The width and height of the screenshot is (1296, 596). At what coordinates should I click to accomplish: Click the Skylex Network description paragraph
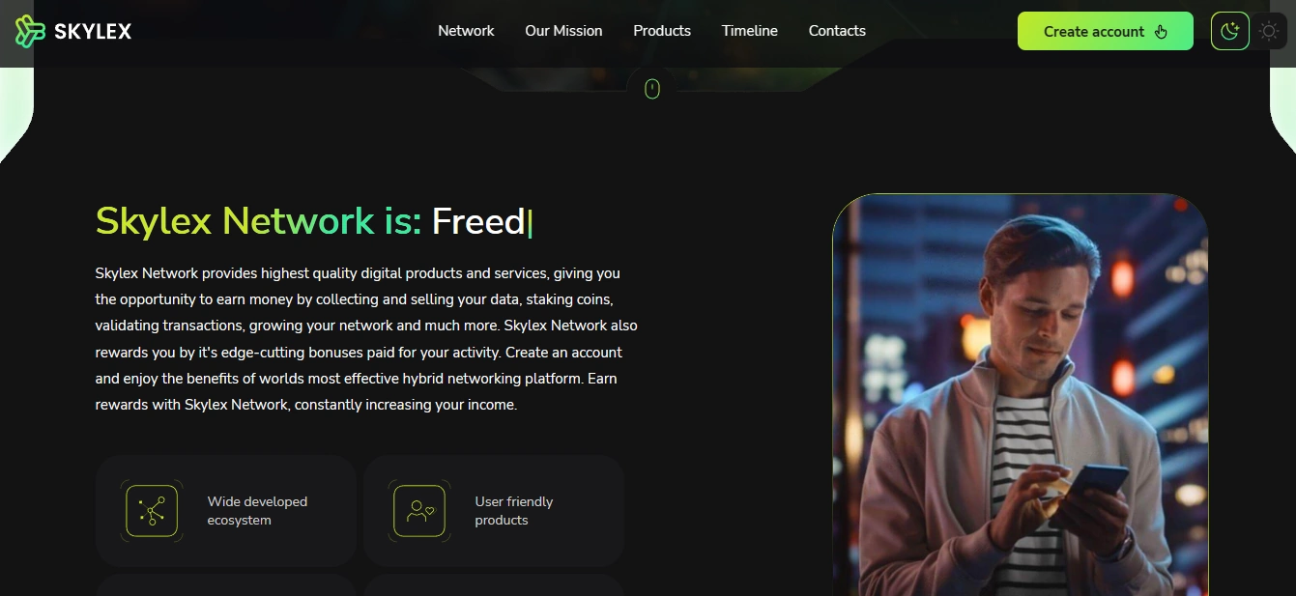click(x=366, y=339)
